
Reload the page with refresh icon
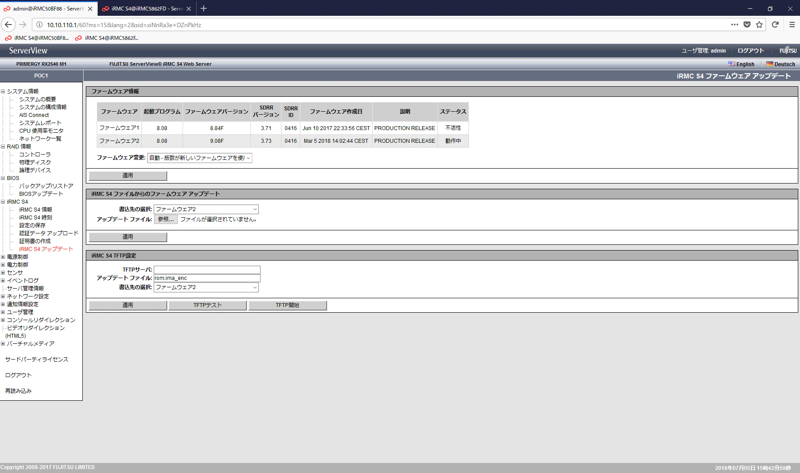coord(775,25)
